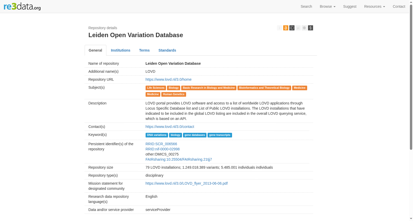The image size is (413, 221).
Task: Click the DNA variations keyword tag
Action: point(157,135)
